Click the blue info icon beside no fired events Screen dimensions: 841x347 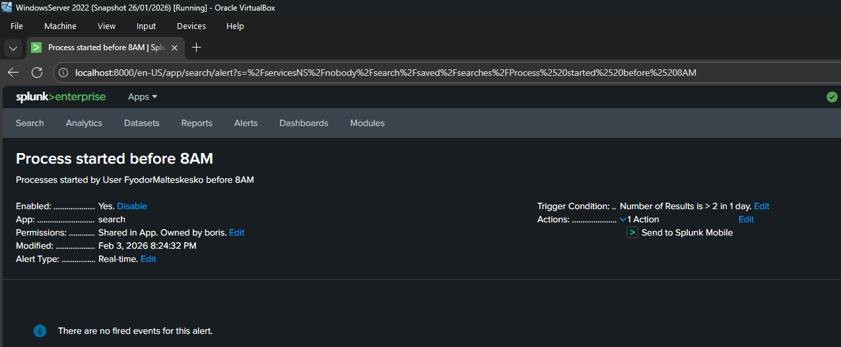(x=40, y=331)
